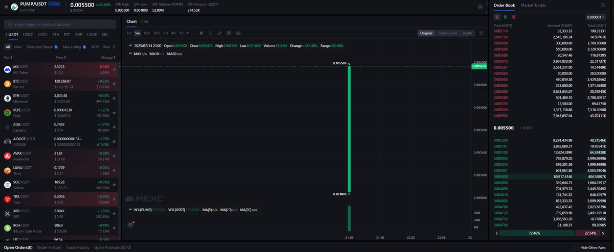Click the Tron coin logo

pyautogui.click(x=8, y=199)
